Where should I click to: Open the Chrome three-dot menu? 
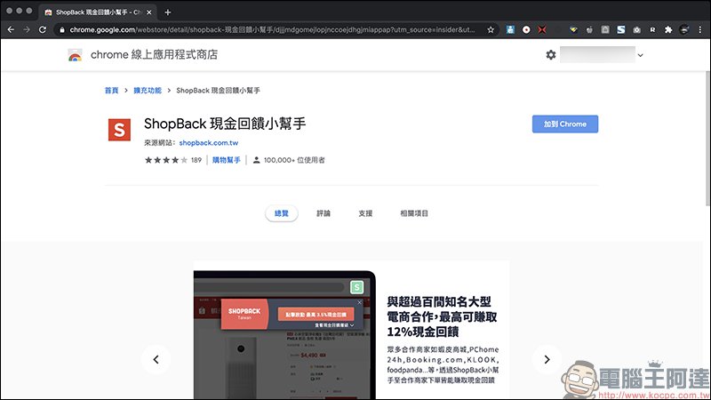(x=700, y=29)
